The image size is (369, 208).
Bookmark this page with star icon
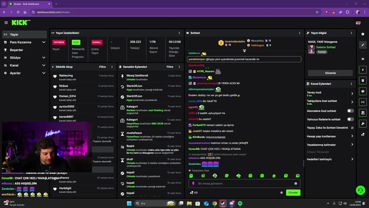[317, 12]
